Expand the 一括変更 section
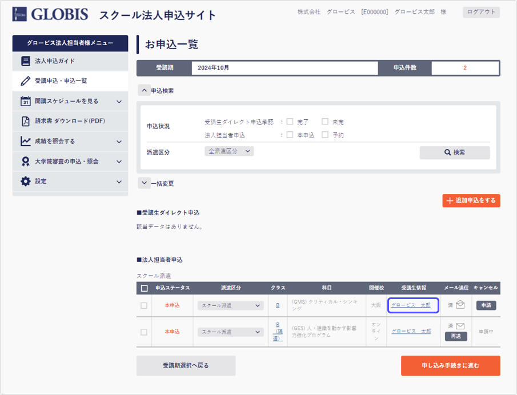Image resolution: width=517 pixels, height=395 pixels. tap(144, 183)
